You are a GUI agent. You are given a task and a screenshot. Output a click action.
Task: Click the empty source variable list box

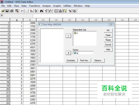(x=52, y=46)
